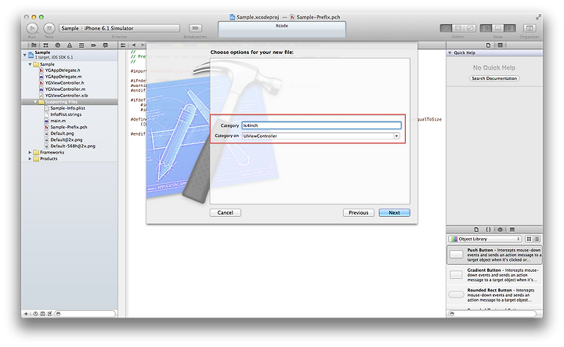Go back in editor history
This screenshot has width=564, height=347.
pos(134,45)
